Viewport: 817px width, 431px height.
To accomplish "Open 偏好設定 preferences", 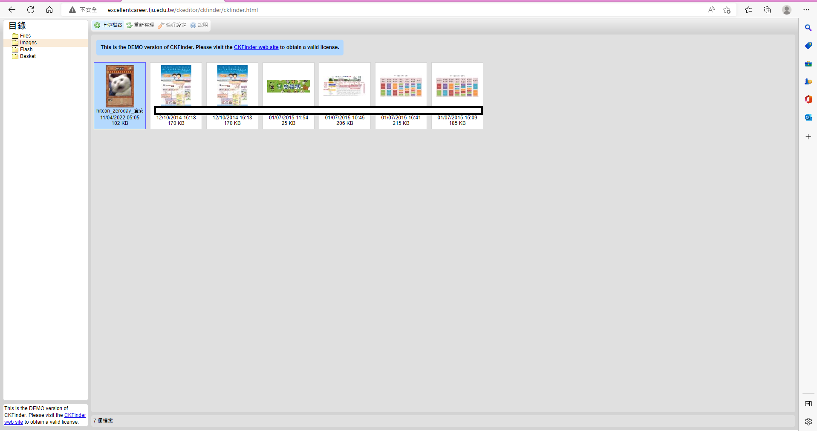I will pos(172,25).
